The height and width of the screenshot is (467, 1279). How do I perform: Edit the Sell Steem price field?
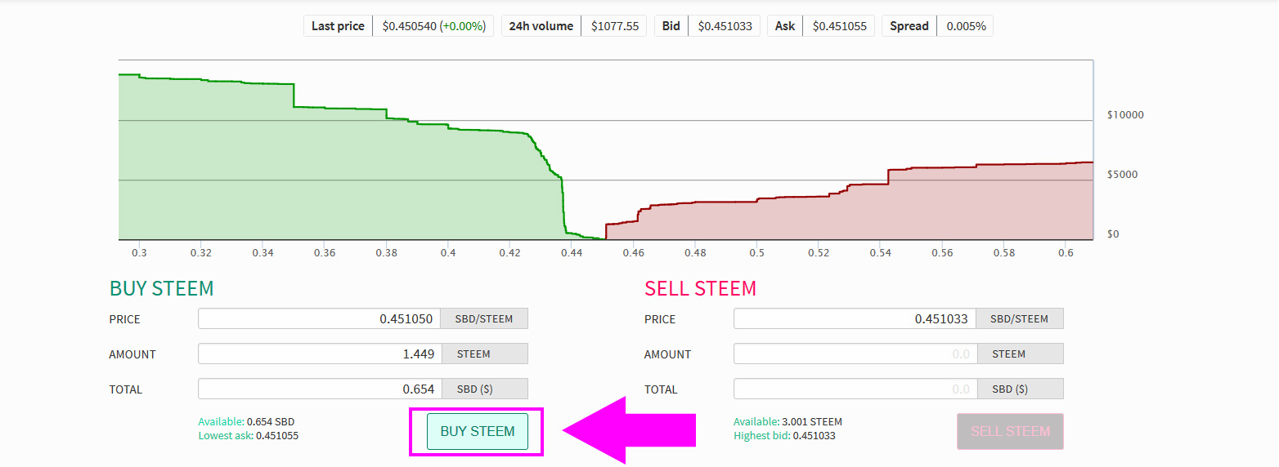point(855,318)
